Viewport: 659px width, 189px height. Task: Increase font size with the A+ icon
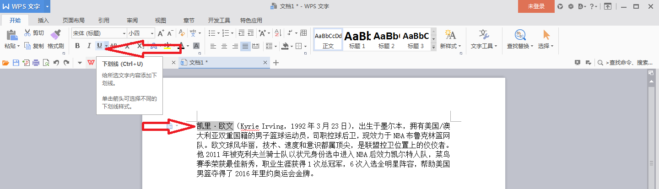pyautogui.click(x=161, y=33)
